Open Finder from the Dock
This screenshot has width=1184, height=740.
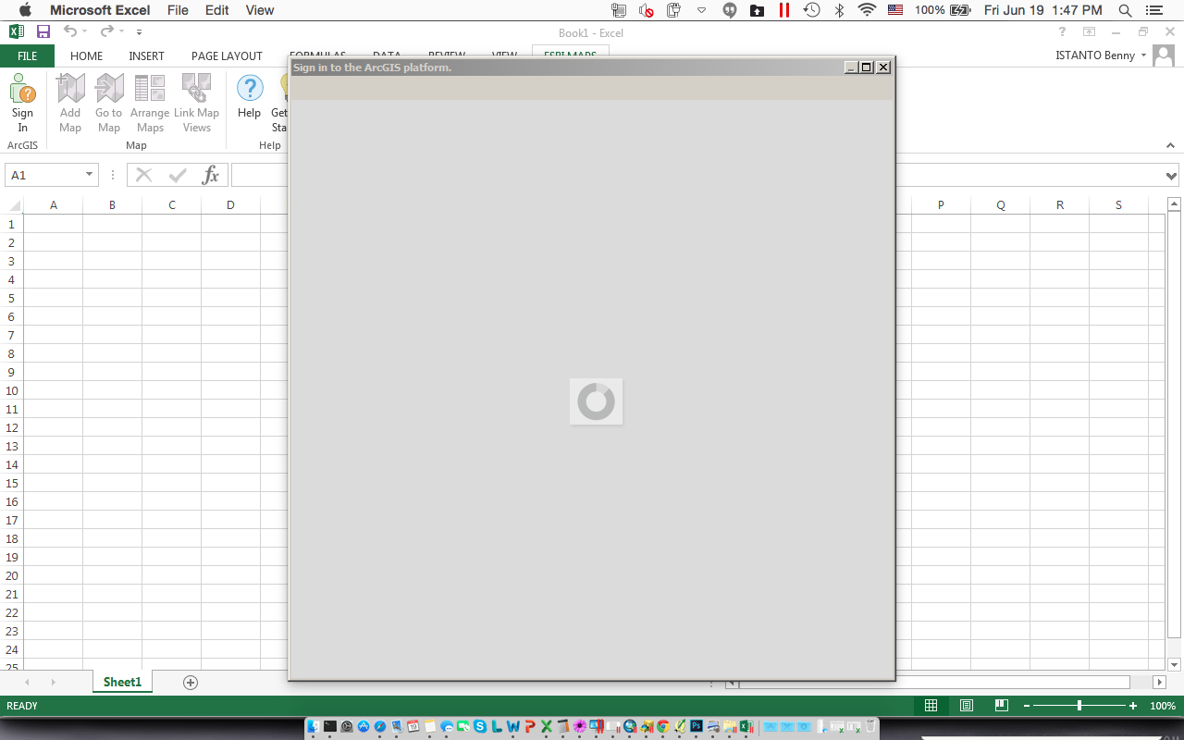[314, 727]
